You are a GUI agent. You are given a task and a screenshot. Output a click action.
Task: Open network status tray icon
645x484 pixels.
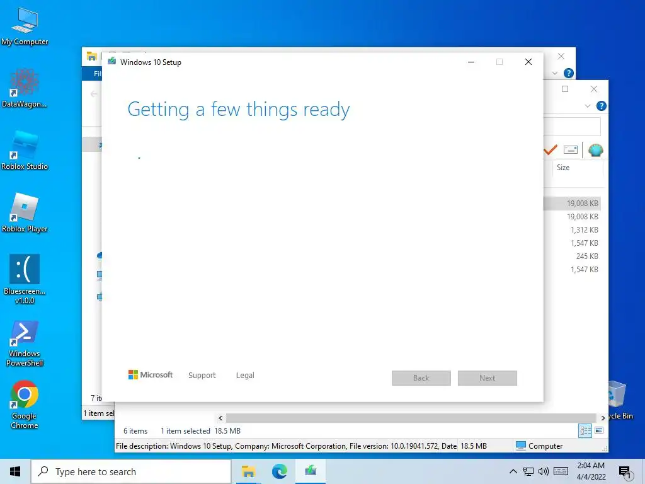pyautogui.click(x=528, y=471)
